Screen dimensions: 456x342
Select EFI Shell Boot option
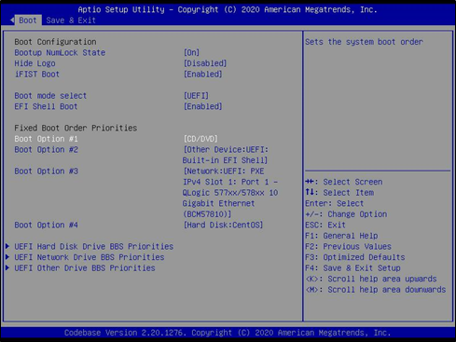46,106
